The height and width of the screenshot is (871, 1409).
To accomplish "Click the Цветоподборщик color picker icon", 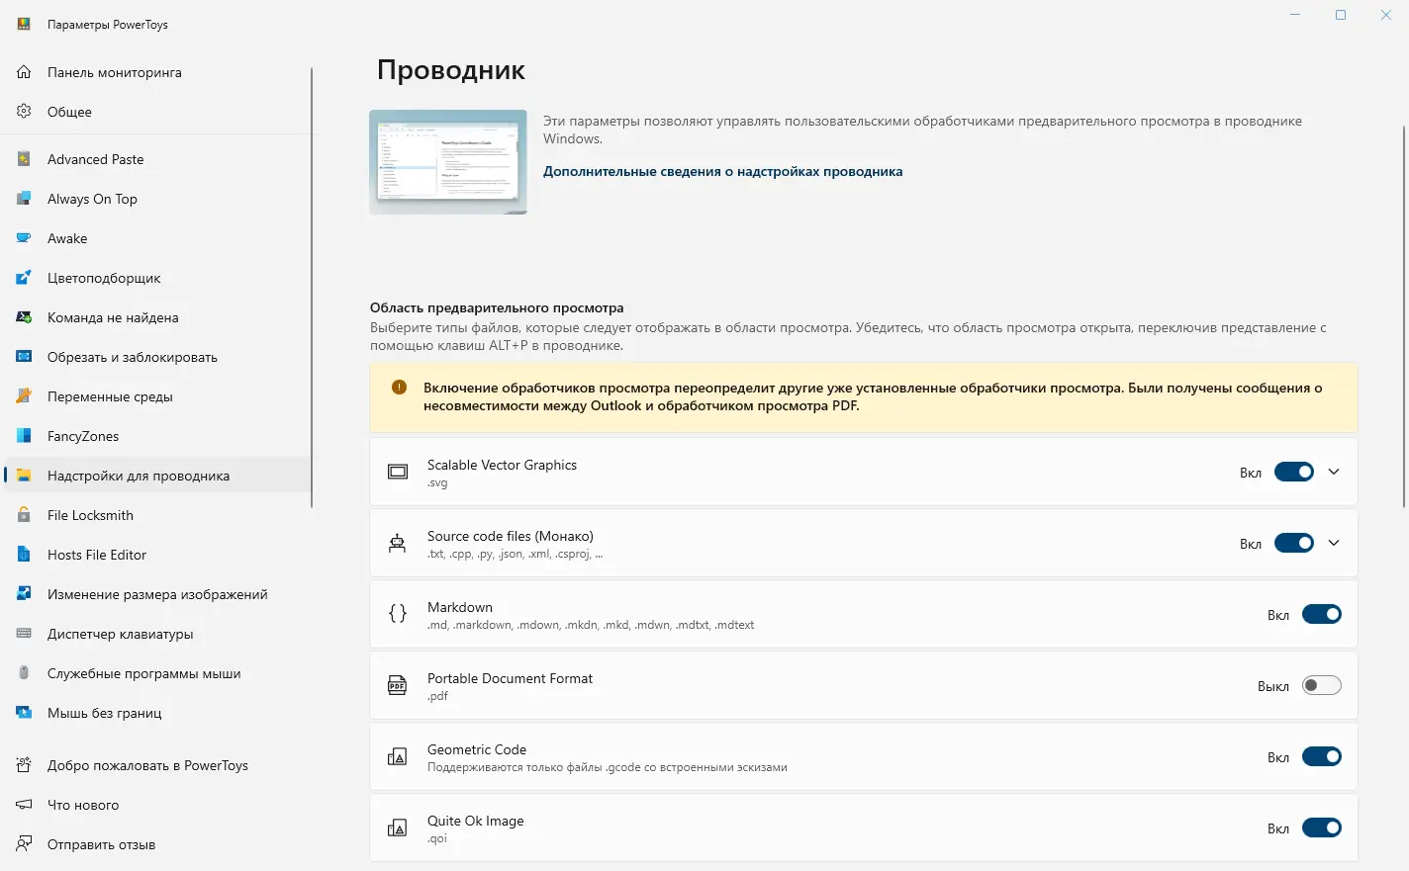I will [x=24, y=278].
